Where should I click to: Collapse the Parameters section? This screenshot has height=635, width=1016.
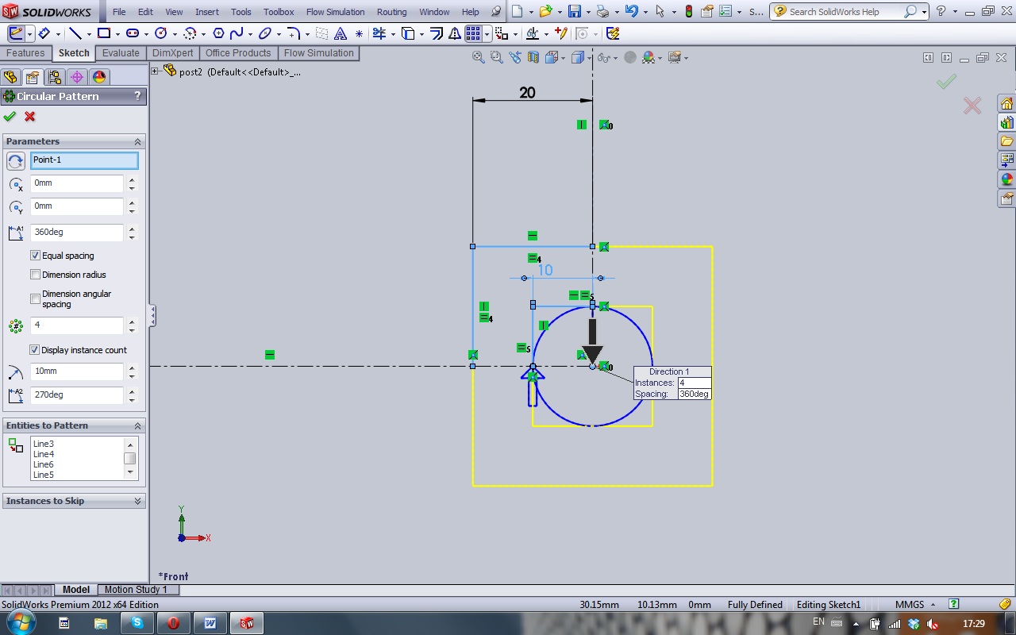pos(137,141)
